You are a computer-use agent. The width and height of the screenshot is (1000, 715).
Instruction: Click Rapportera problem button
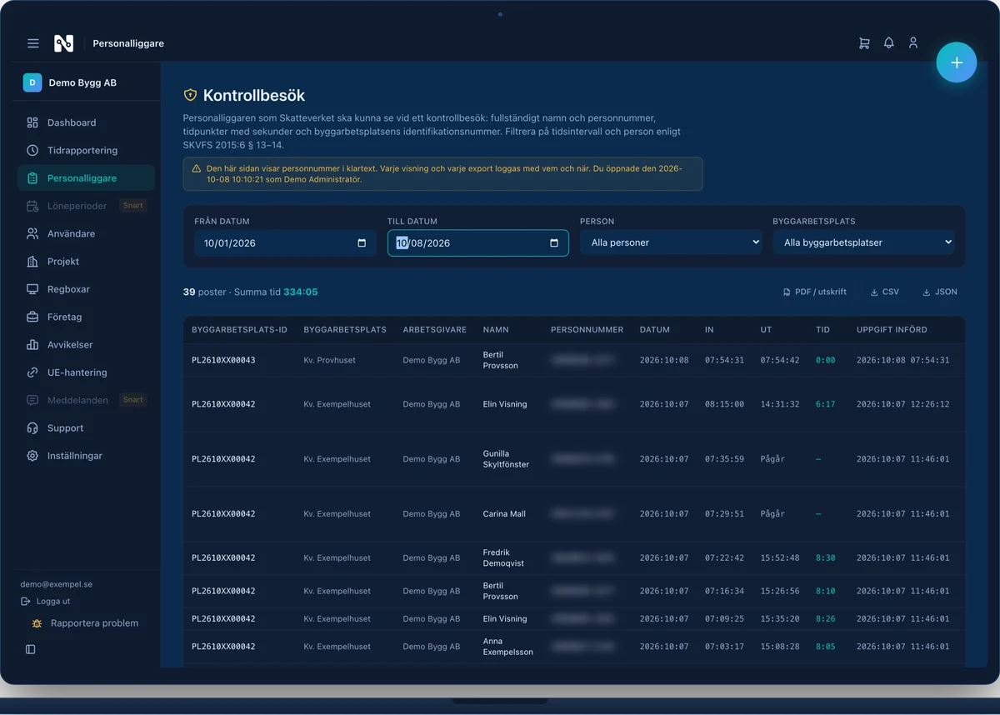[x=85, y=623]
